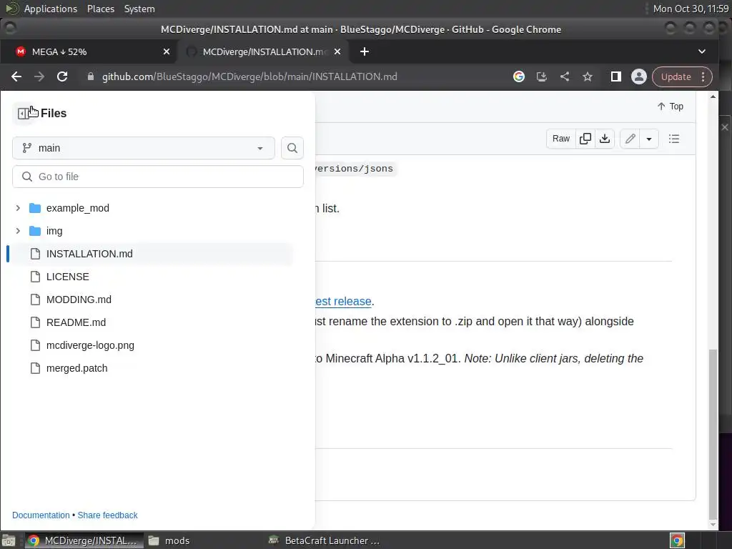
Task: Expand the img folder chevron
Action: point(18,231)
